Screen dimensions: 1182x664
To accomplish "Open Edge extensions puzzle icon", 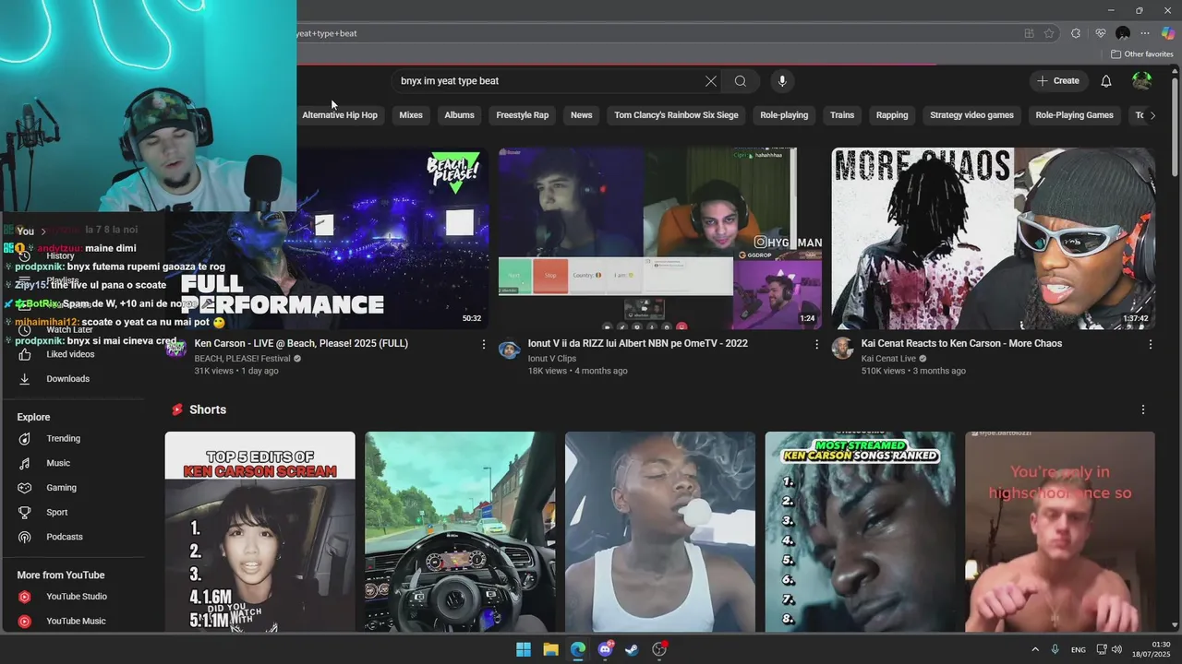I will [1076, 33].
